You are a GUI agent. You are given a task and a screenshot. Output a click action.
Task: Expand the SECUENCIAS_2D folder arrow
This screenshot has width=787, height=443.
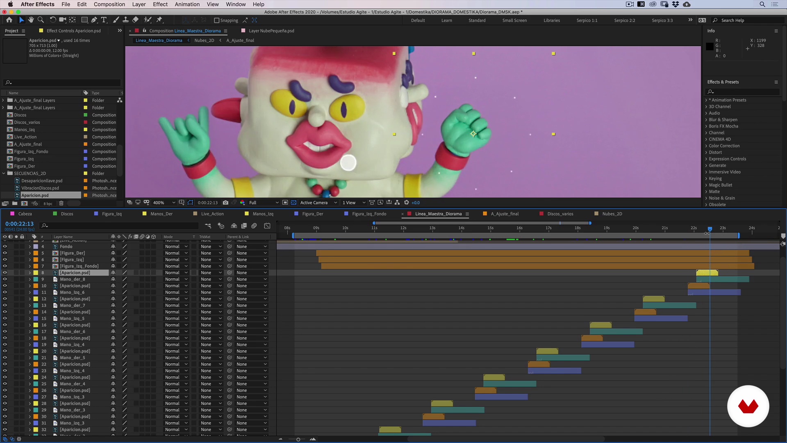tap(4, 174)
